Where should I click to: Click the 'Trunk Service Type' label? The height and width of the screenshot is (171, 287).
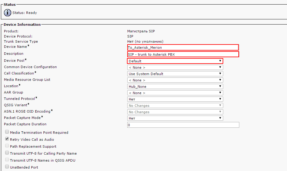click(x=21, y=41)
